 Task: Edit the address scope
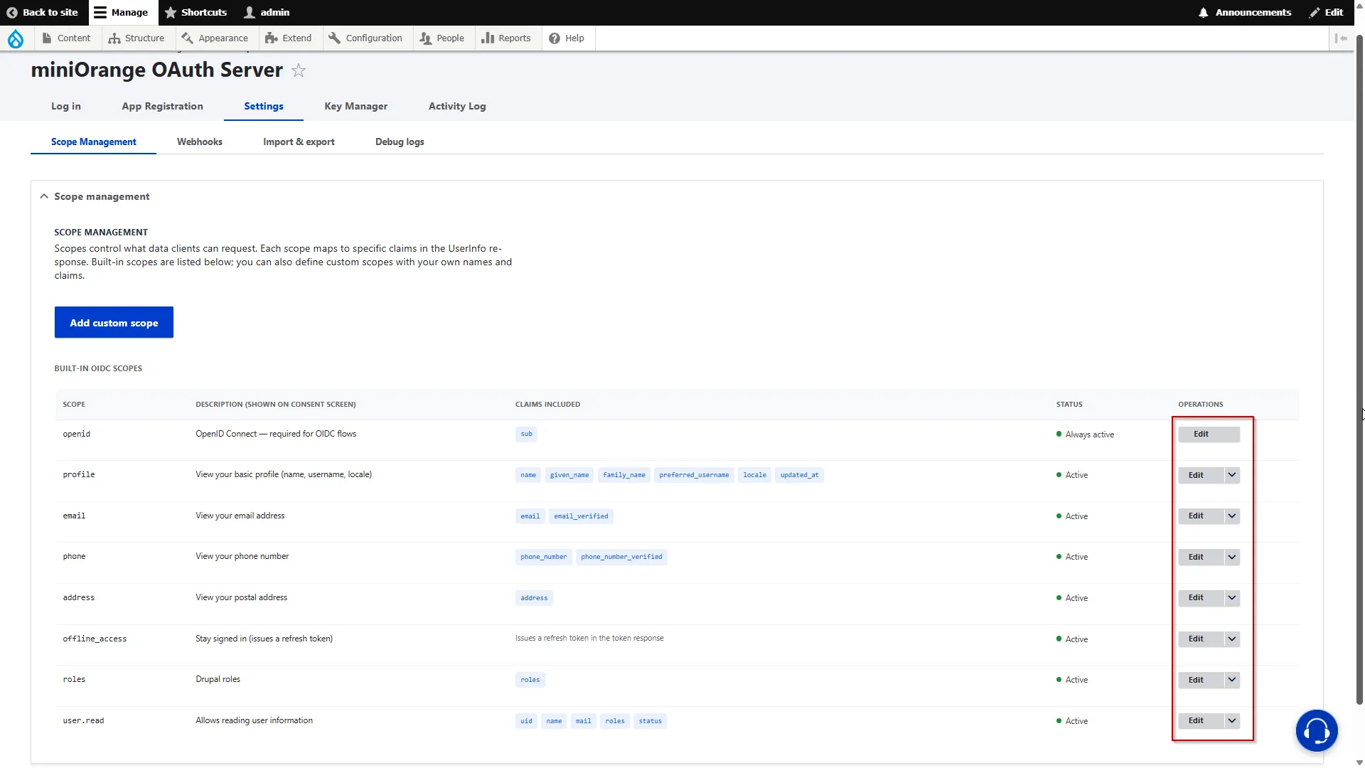click(1201, 598)
